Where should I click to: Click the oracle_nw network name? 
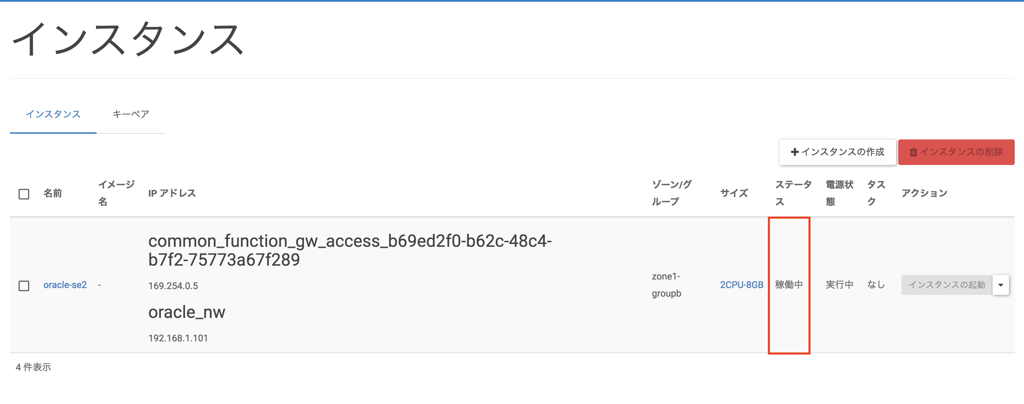[x=186, y=312]
